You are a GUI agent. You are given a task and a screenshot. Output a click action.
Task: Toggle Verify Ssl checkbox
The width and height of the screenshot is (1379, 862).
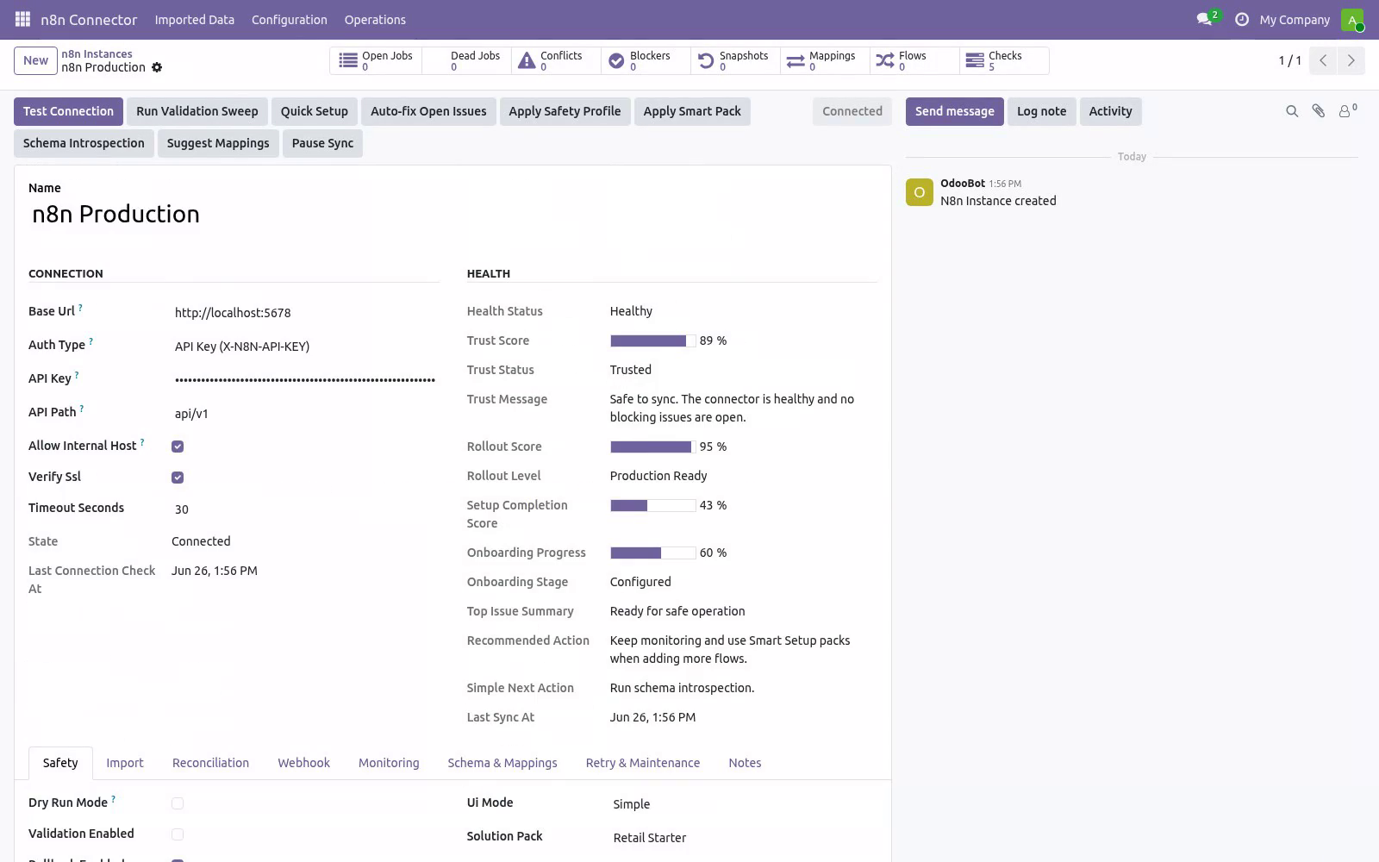178,478
